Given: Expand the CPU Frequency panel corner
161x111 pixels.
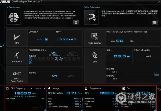Looking at the screenshot, I should click(45, 110).
